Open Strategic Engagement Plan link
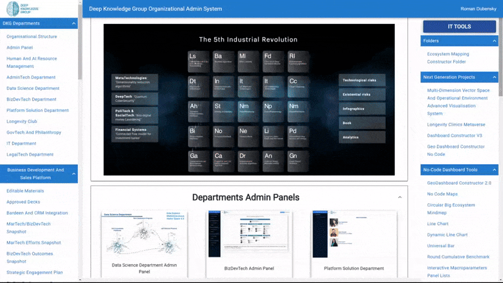 tap(35, 272)
